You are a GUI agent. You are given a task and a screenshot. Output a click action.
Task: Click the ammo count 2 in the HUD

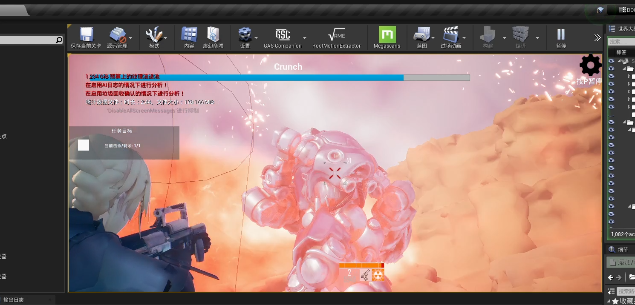tap(349, 273)
